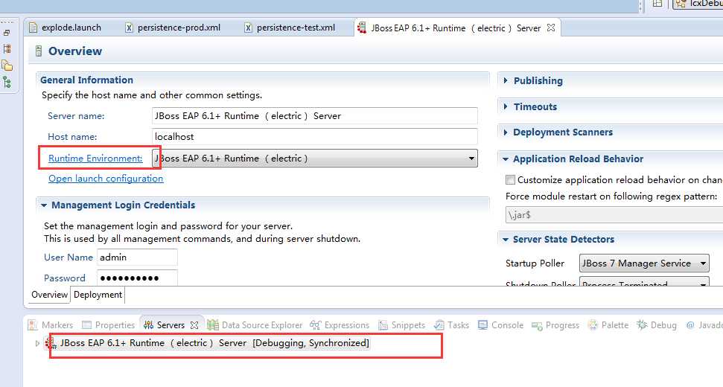Open the Expressions view tab
Viewport: 723px width, 387px height.
340,325
